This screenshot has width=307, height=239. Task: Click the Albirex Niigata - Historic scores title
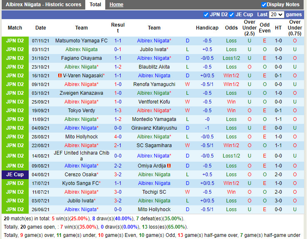pos(43,5)
